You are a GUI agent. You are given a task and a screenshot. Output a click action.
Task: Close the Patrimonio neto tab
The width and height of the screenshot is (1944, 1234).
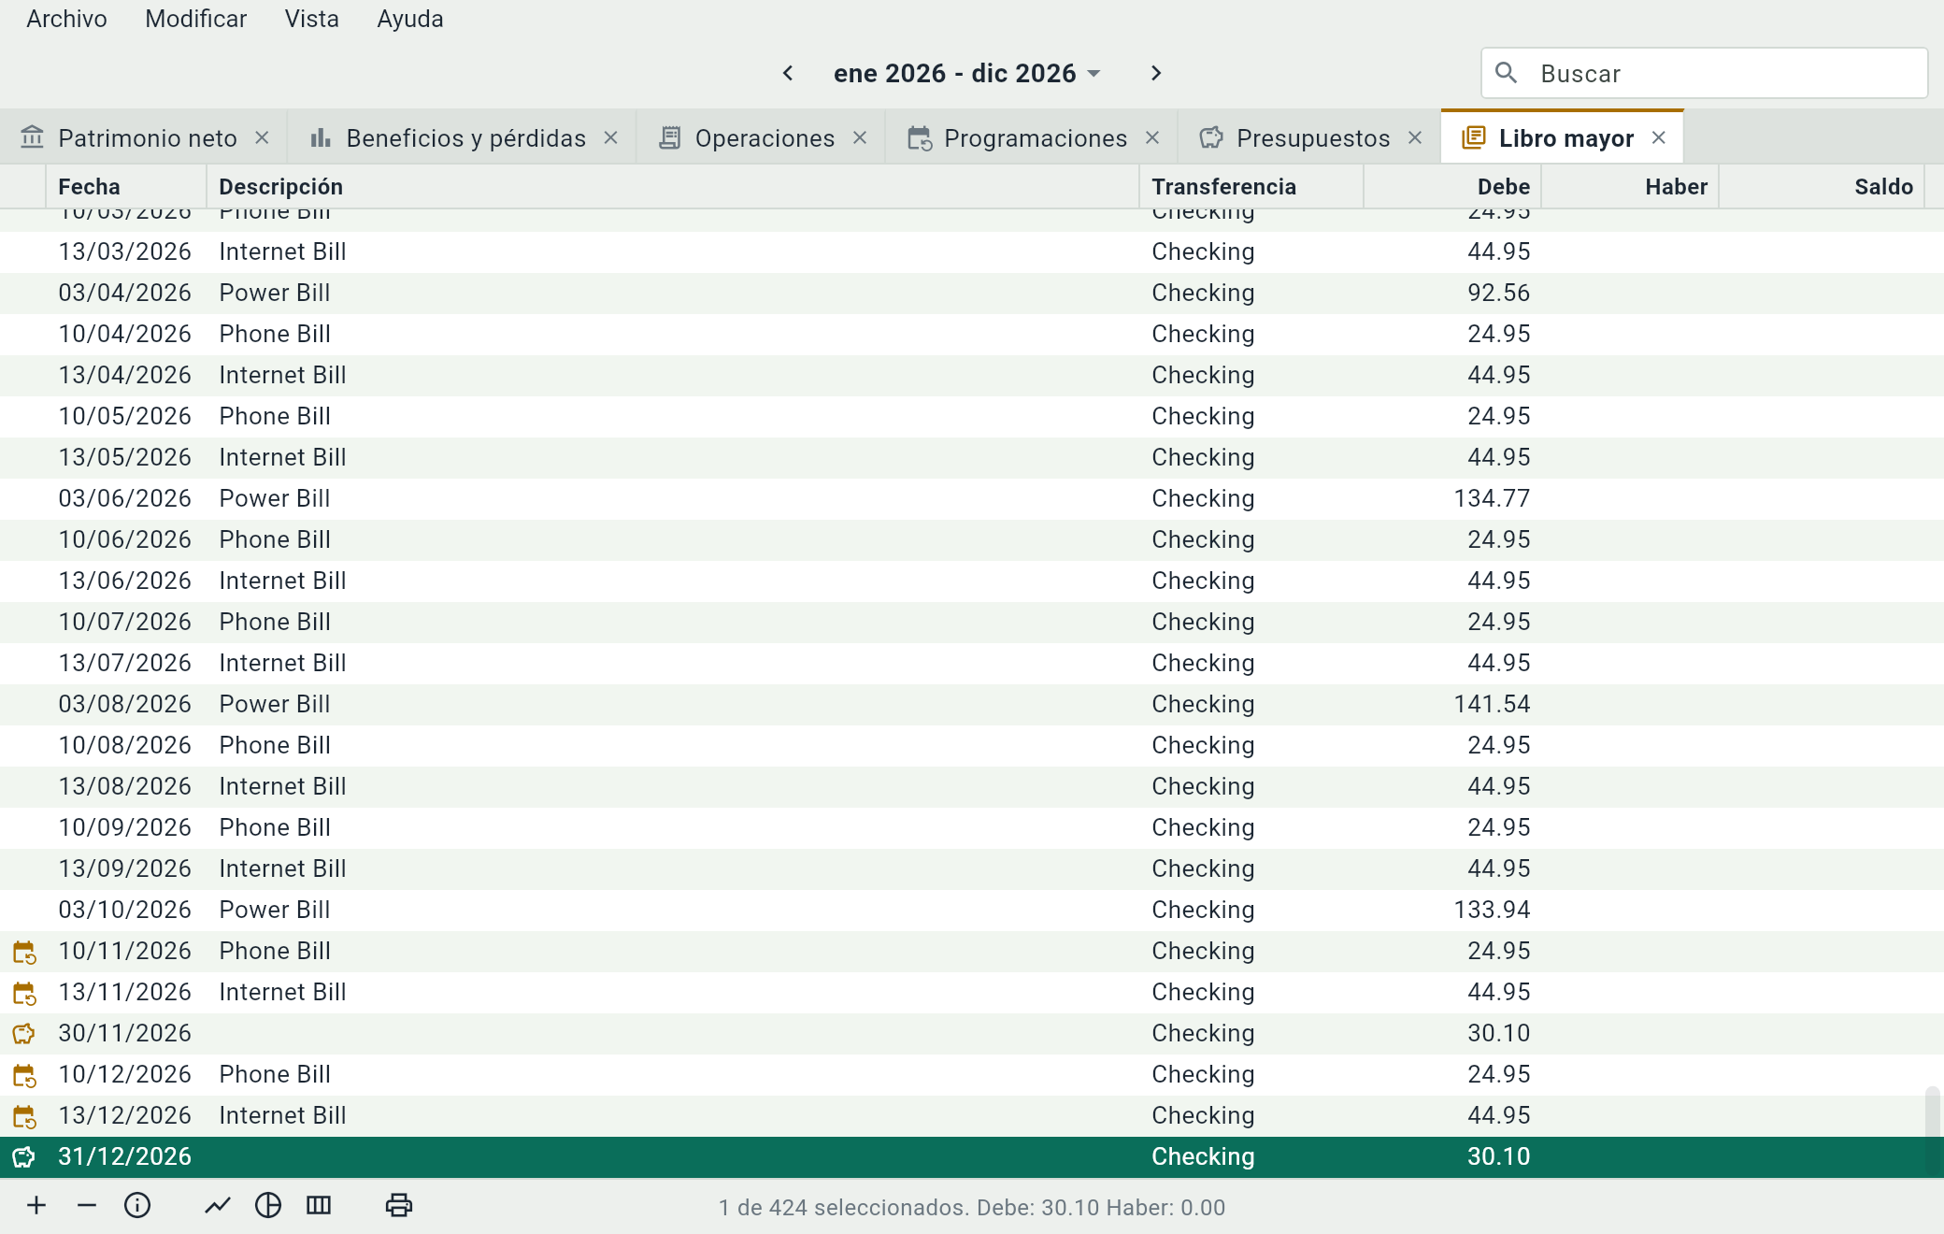[263, 137]
